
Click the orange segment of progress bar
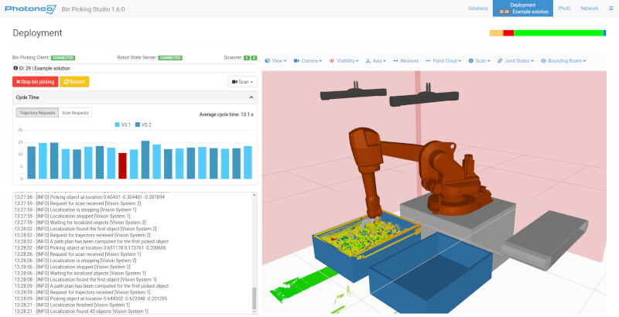coord(496,33)
